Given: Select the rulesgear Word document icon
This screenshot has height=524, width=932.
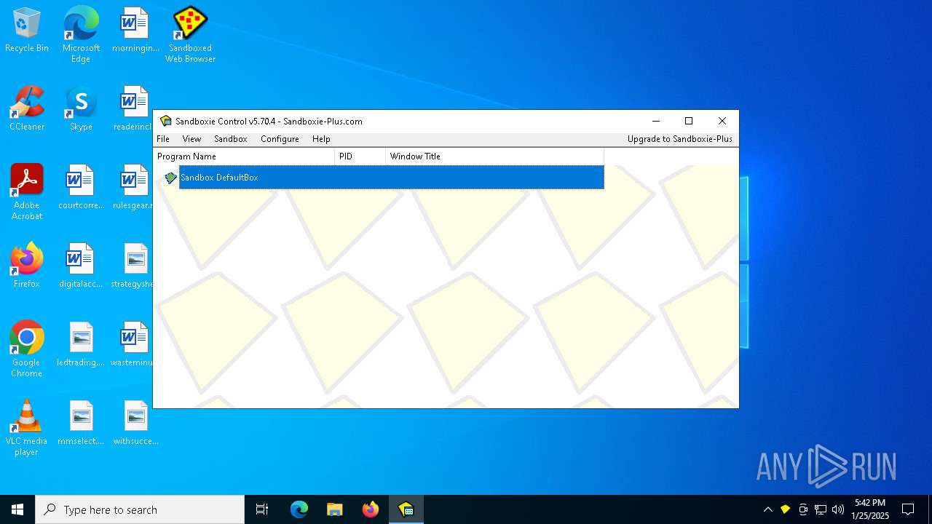Looking at the screenshot, I should pos(134,188).
